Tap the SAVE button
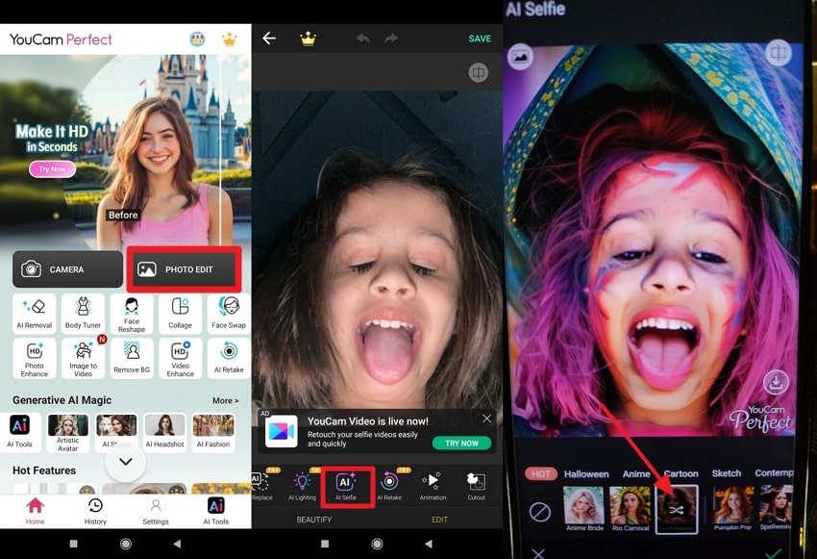 [480, 38]
